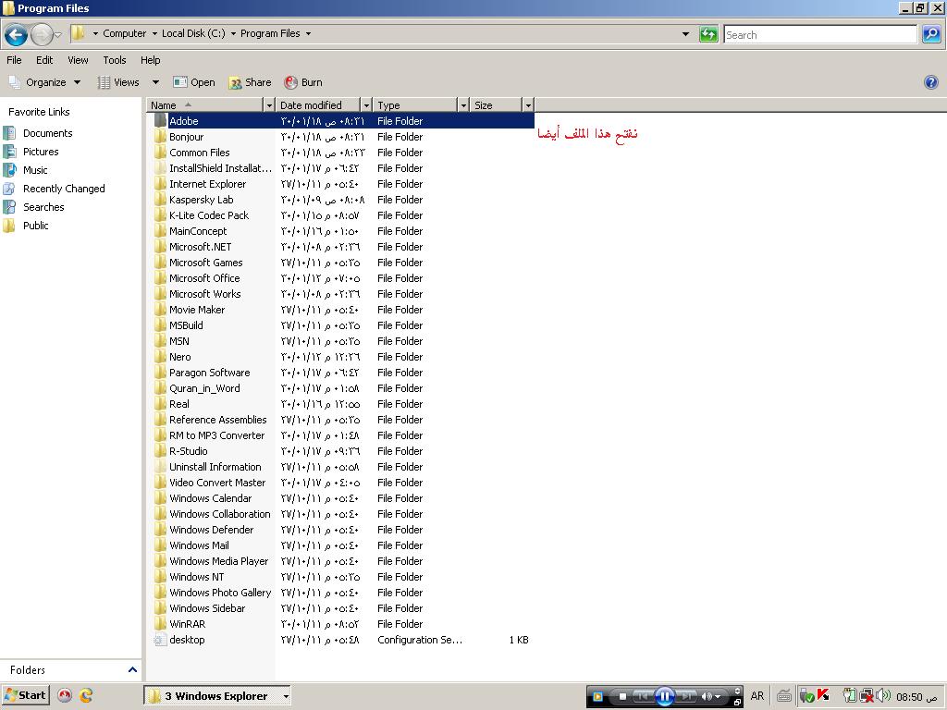Click the search magnifier icon
This screenshot has height=710, width=947.
930,34
